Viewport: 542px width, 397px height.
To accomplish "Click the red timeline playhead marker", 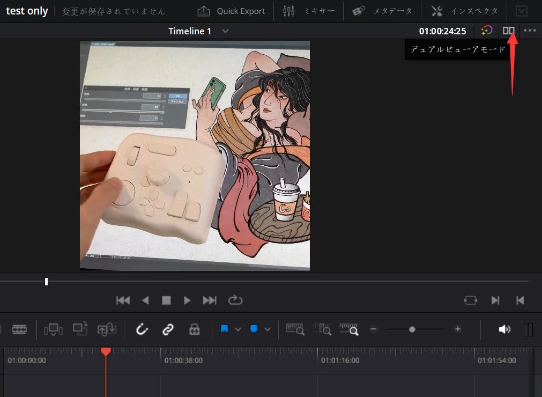I will point(106,352).
